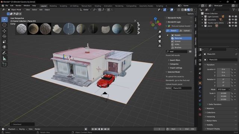Select the Transform tool
239x134 pixels.
click(x=4, y=47)
